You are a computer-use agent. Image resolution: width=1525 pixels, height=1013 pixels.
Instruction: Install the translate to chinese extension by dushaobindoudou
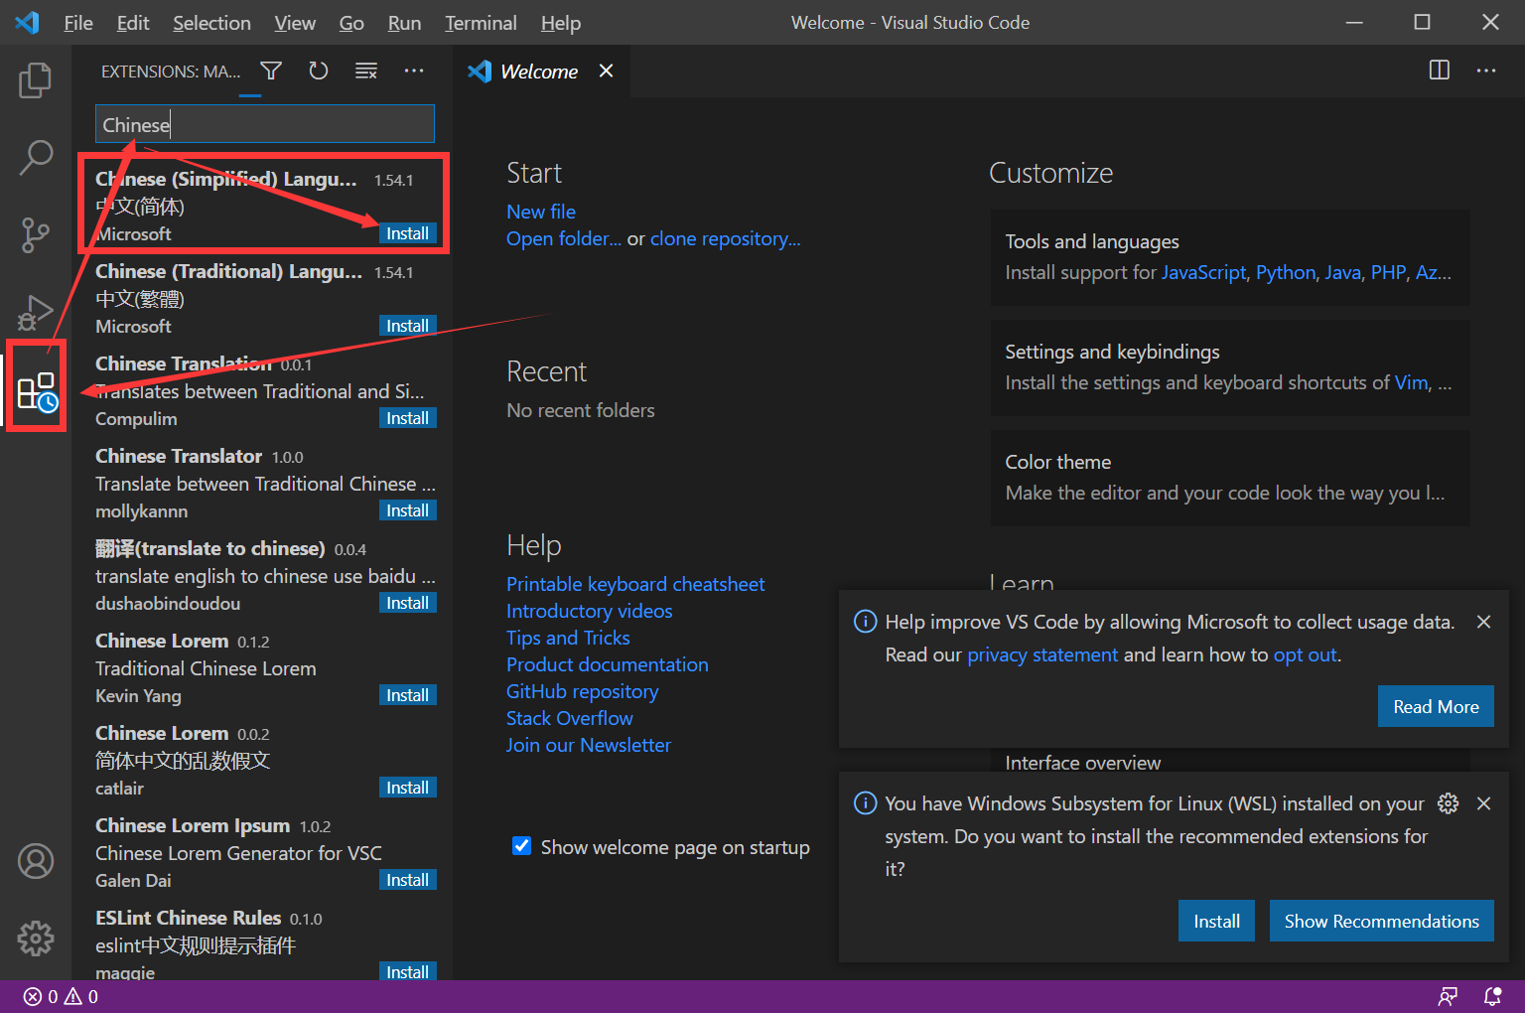pos(407,603)
